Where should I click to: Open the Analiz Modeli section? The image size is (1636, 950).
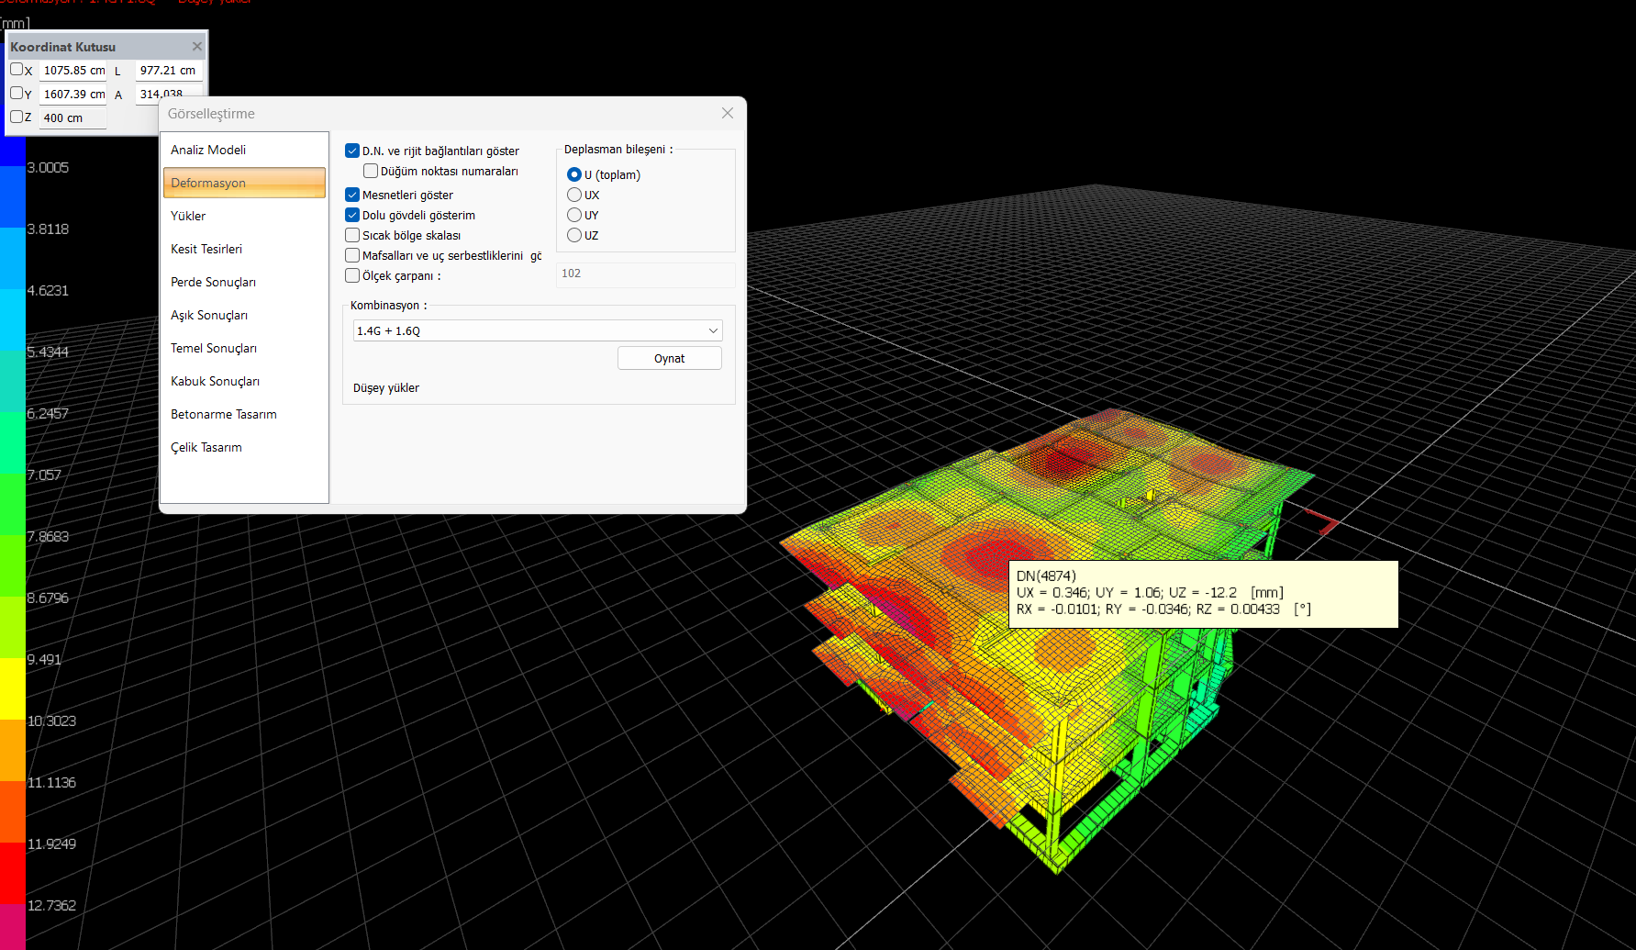click(208, 150)
